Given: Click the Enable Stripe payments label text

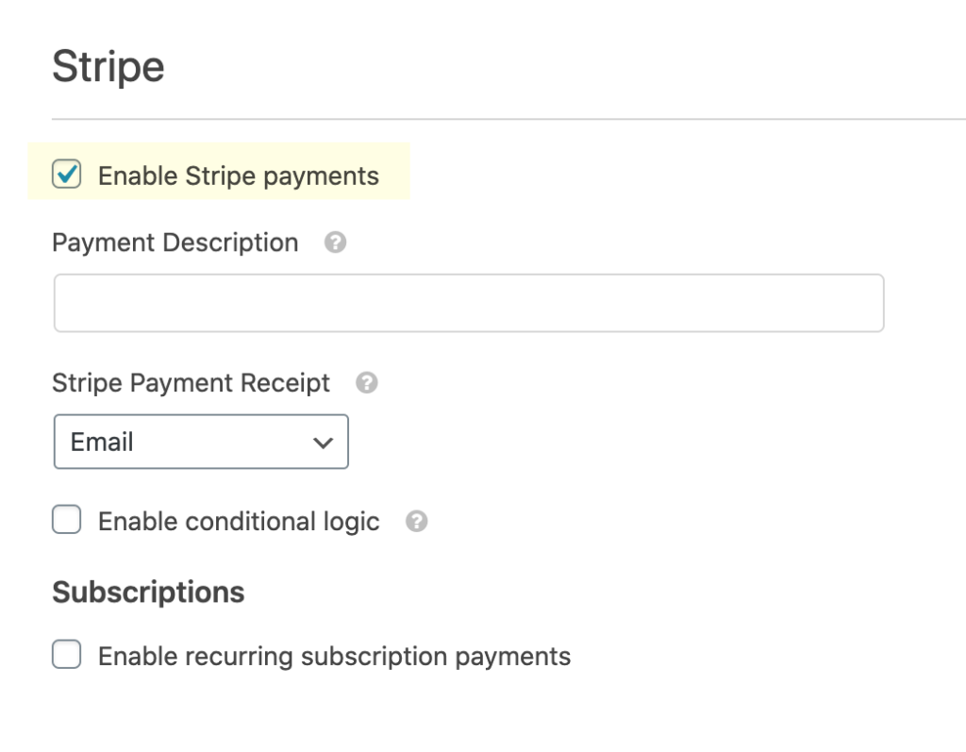Looking at the screenshot, I should [x=239, y=175].
